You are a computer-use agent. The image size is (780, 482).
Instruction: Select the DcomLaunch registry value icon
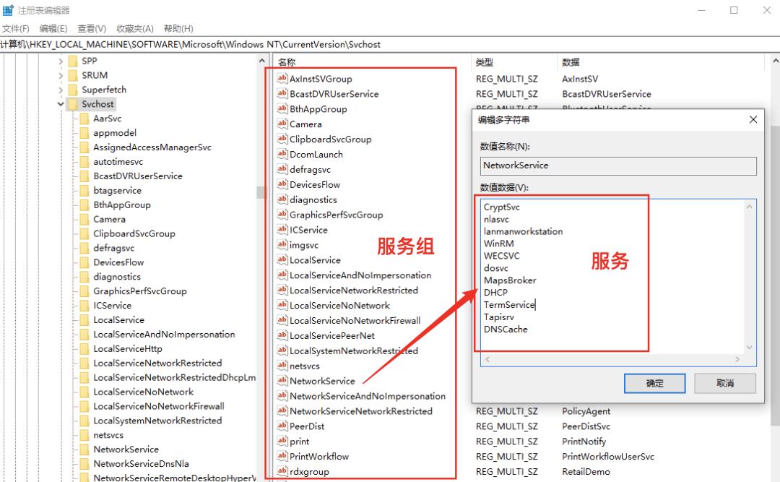[282, 154]
